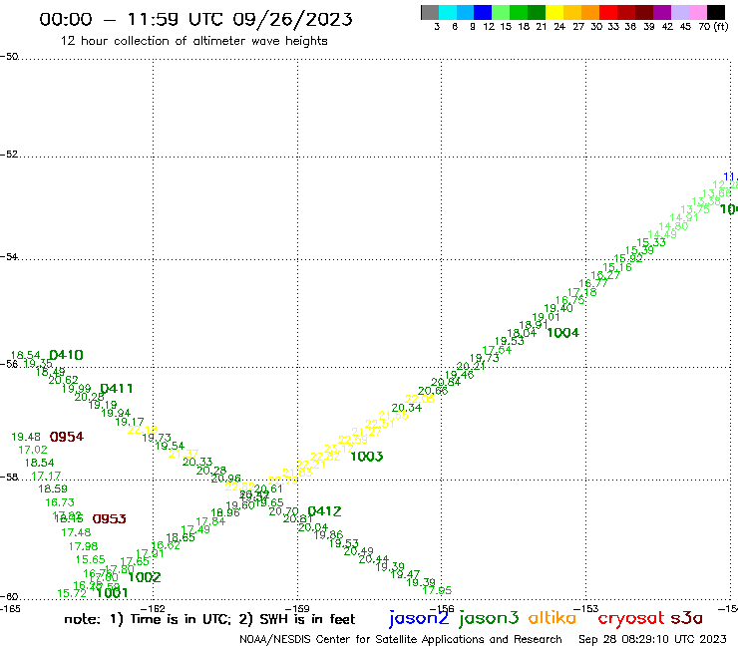Click the wave height value 22.05

tap(420, 399)
